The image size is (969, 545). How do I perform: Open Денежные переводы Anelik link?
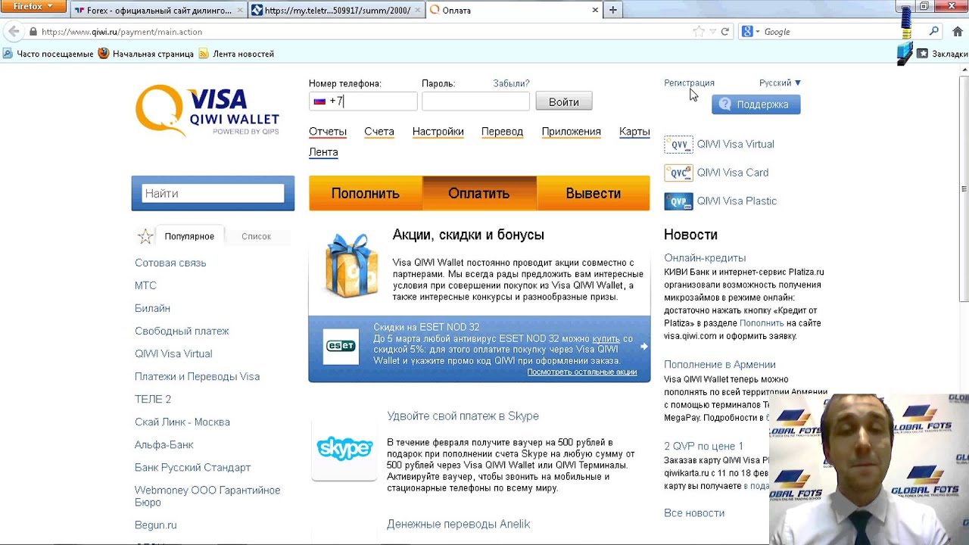459,524
